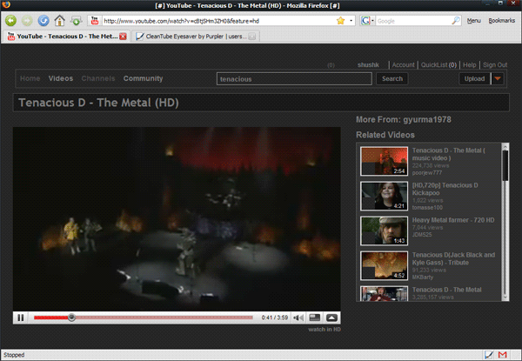Click the related videos scrollbar up arrow
This screenshot has width=522, height=361.
505,146
